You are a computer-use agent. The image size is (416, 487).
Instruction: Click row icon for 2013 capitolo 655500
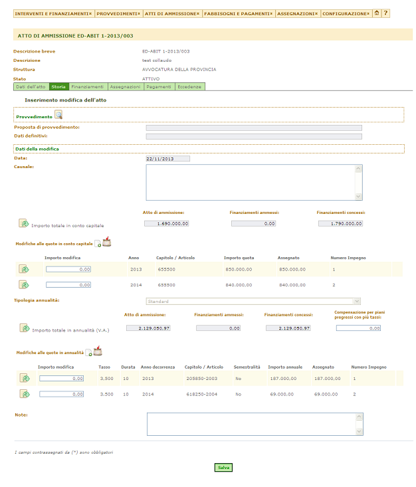[x=24, y=269]
